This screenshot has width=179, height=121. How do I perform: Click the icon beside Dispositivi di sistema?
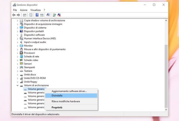click(21, 28)
